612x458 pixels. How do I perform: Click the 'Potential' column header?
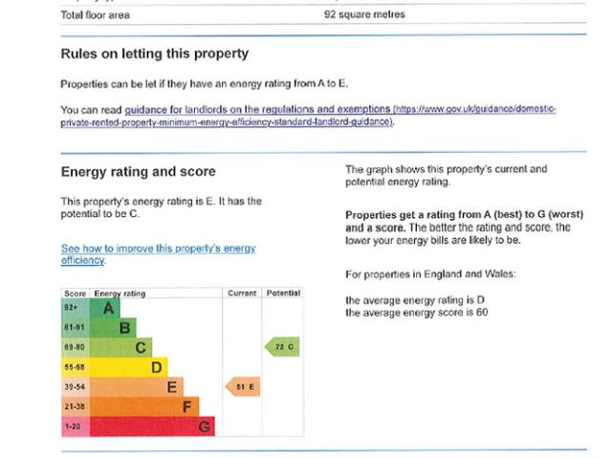pyautogui.click(x=283, y=293)
